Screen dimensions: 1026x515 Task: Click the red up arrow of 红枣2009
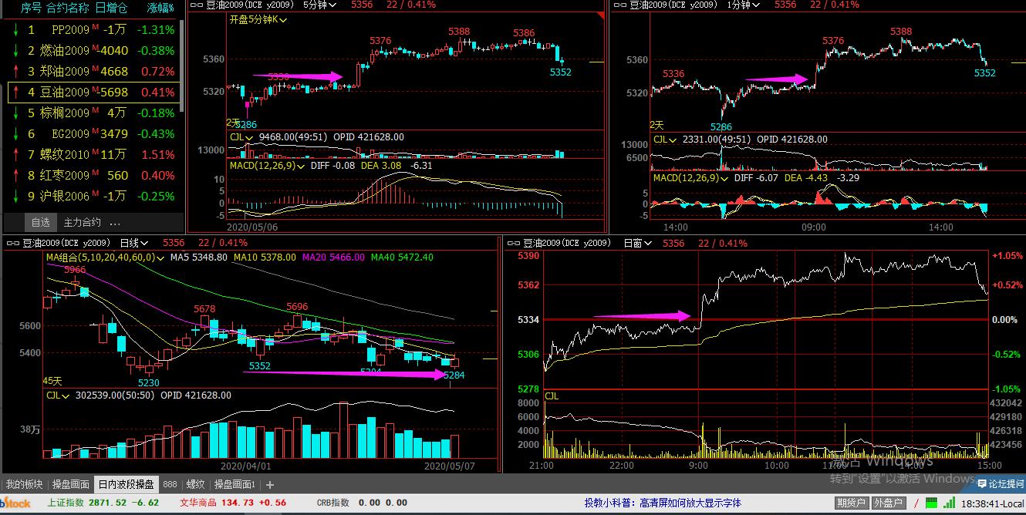pos(15,176)
